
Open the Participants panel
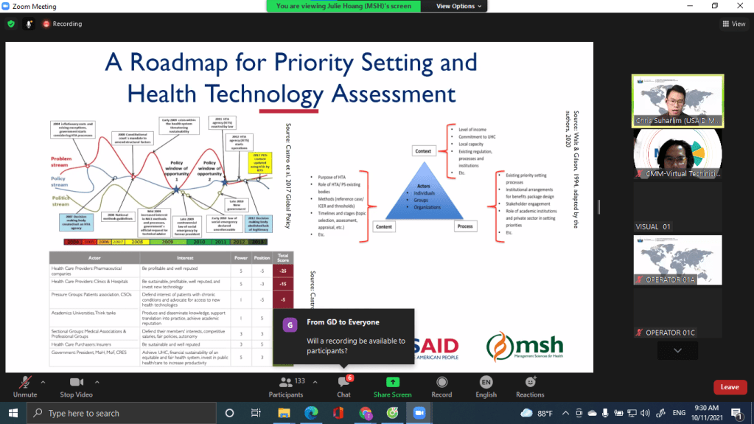coord(285,386)
